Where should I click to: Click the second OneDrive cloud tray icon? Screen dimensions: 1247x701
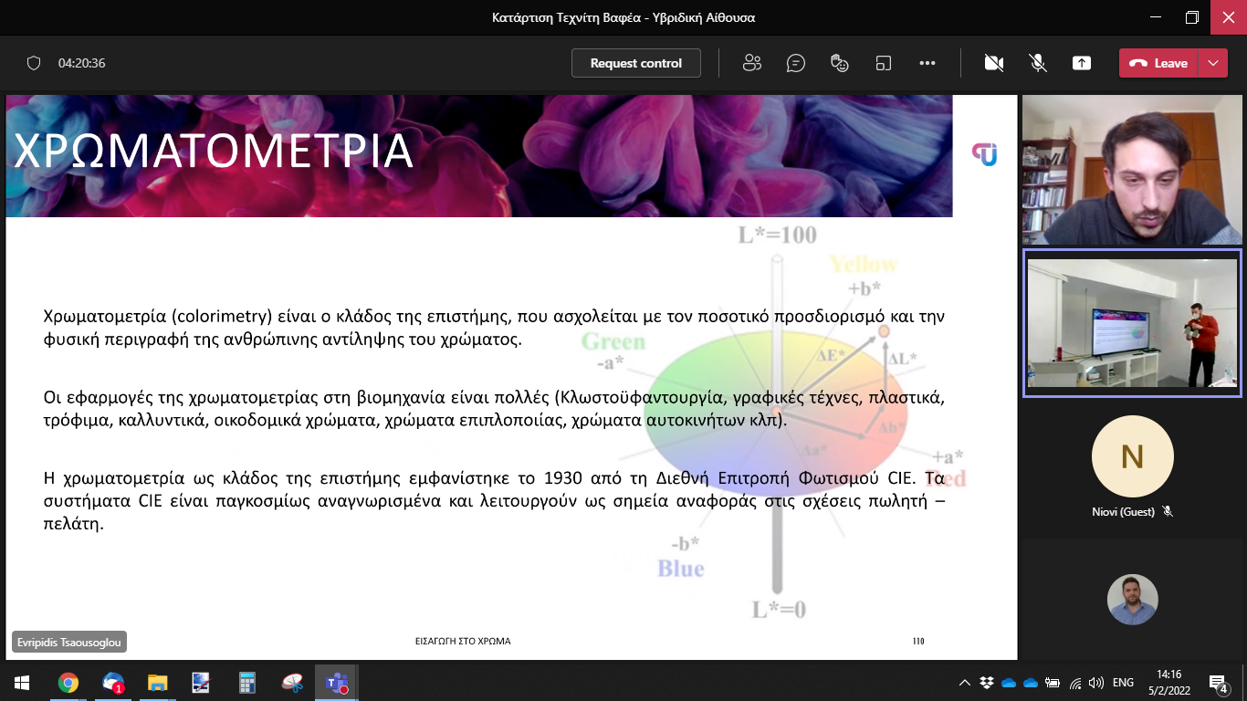coord(1031,683)
